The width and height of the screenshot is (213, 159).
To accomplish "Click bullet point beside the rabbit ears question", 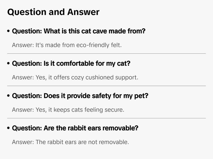I will pyautogui.click(x=9, y=128).
